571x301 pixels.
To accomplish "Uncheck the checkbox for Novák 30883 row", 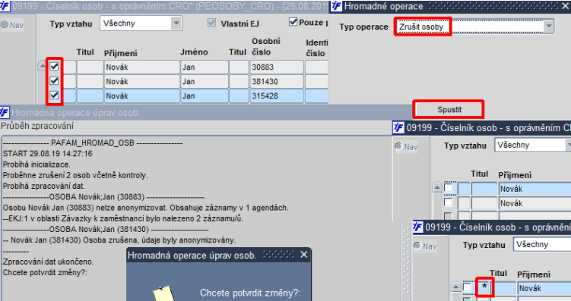I will click(x=54, y=67).
